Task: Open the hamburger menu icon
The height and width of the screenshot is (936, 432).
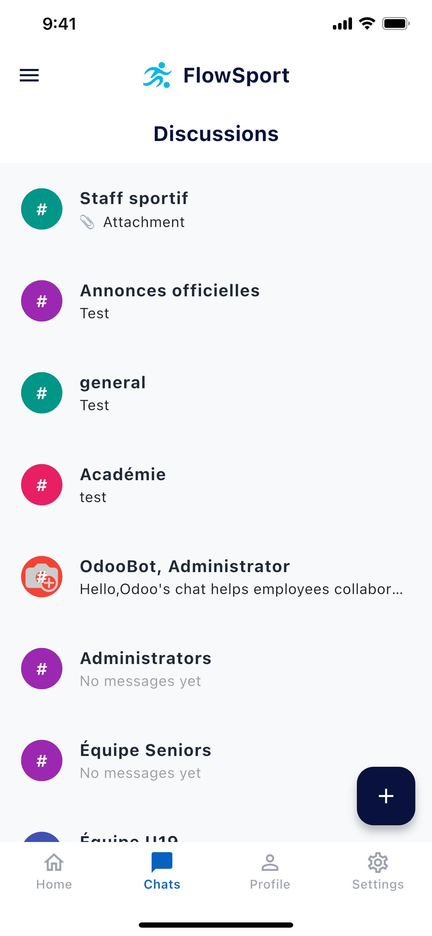Action: [x=29, y=75]
